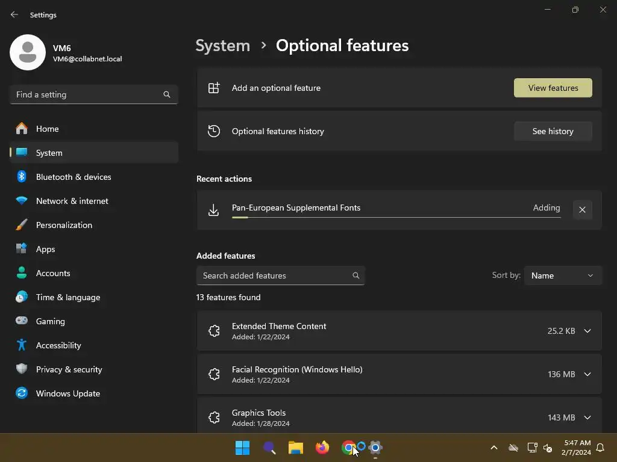
Task: Click the See history button
Action: click(x=553, y=131)
